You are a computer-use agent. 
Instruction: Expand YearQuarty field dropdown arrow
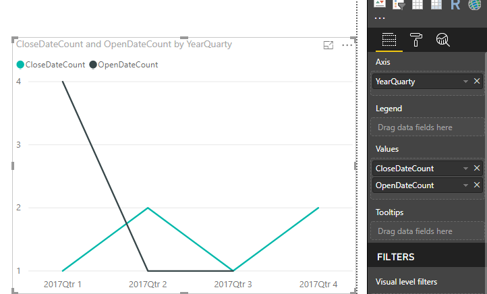pos(465,82)
